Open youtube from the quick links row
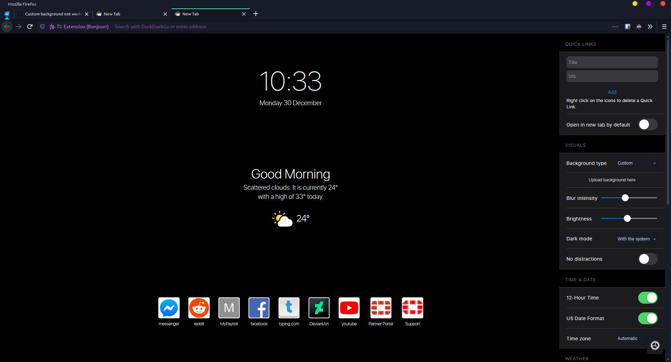 click(x=349, y=308)
